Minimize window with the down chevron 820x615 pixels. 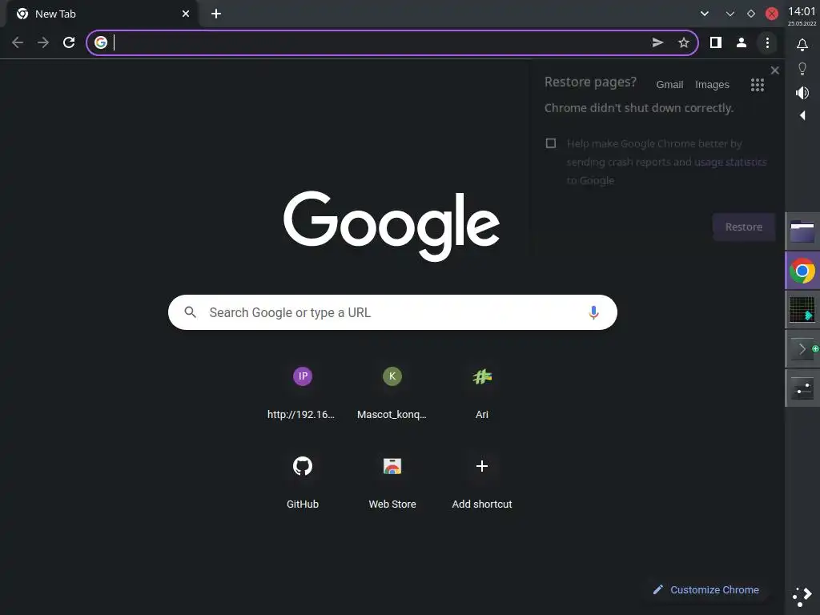(730, 14)
